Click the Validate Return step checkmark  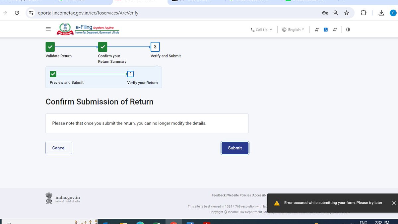point(50,47)
